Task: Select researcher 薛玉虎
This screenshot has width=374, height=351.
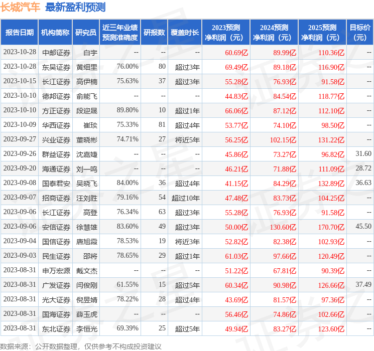Action: pyautogui.click(x=87, y=314)
